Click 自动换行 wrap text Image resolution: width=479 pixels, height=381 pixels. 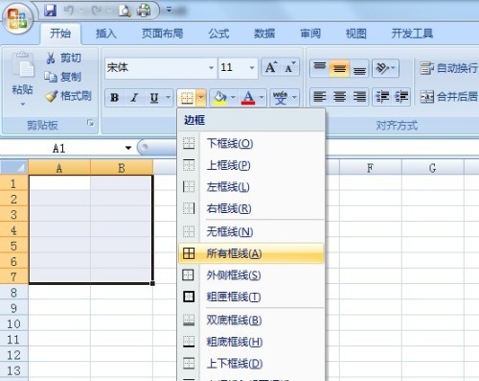point(448,68)
